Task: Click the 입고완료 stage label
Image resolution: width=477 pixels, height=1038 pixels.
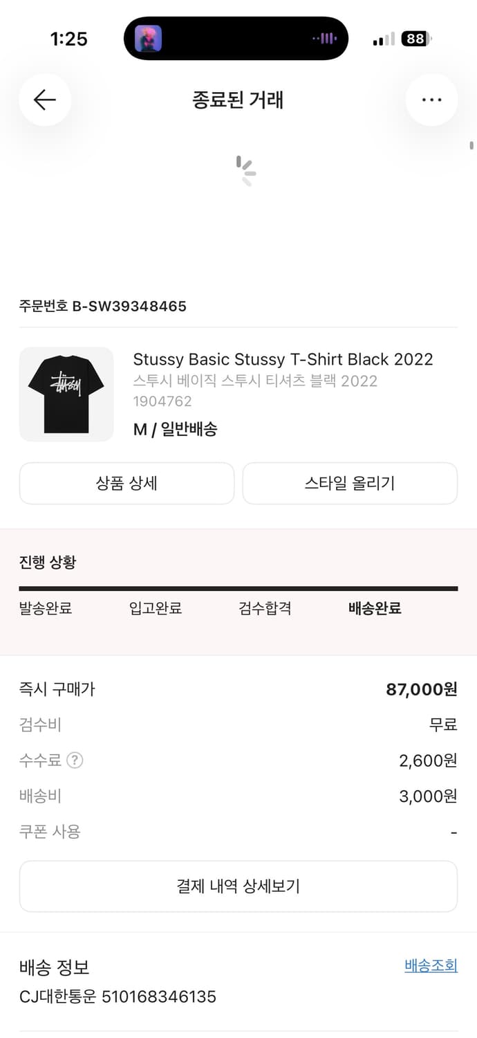Action: (x=155, y=609)
